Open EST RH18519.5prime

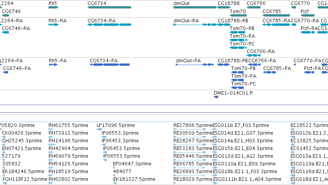[50, 176]
